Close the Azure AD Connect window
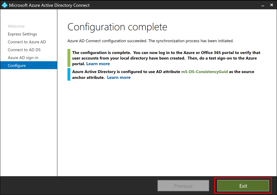Image resolution: width=277 pixels, height=195 pixels. [271, 5]
